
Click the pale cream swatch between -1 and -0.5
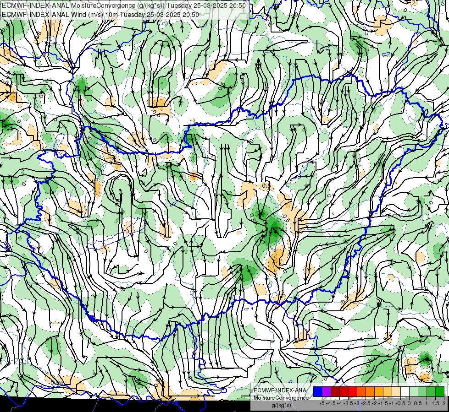[396, 391]
